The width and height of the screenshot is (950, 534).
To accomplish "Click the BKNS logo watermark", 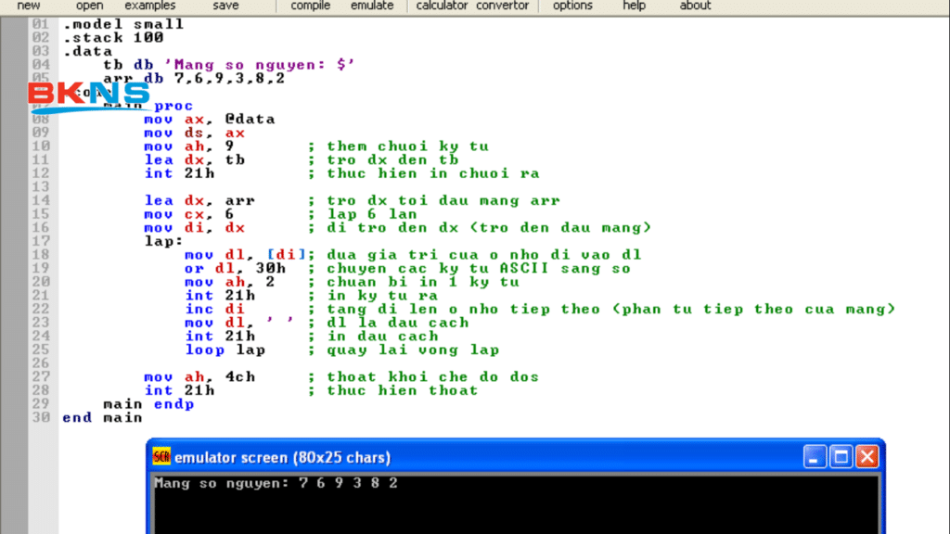I will coord(88,97).
